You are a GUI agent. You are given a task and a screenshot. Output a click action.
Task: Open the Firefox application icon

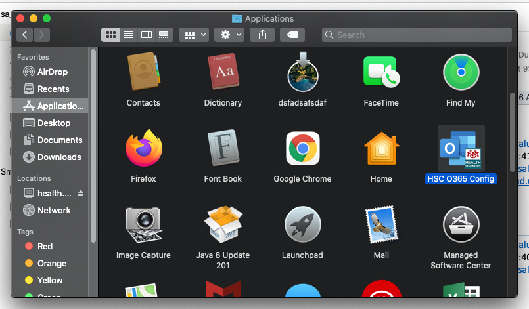[143, 148]
